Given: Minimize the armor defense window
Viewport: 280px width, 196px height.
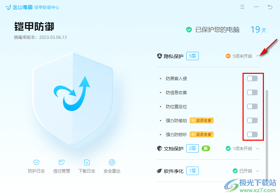Looking at the screenshot, I should (256, 7).
